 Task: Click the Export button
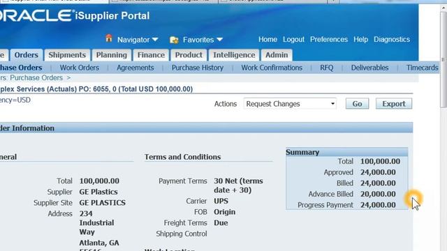(394, 104)
